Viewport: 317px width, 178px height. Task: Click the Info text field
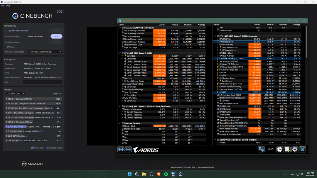[43, 82]
